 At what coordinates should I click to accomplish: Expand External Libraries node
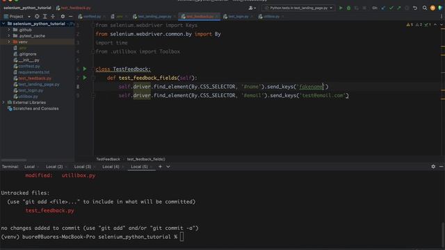pyautogui.click(x=3, y=102)
